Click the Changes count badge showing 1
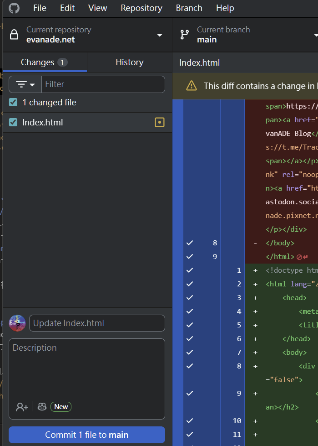Image resolution: width=318 pixels, height=446 pixels. [62, 62]
